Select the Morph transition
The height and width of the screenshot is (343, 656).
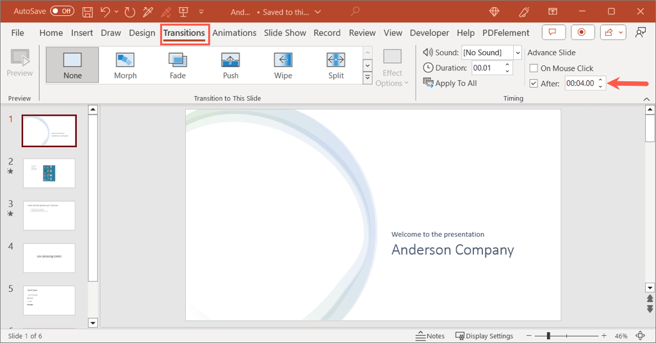(125, 65)
